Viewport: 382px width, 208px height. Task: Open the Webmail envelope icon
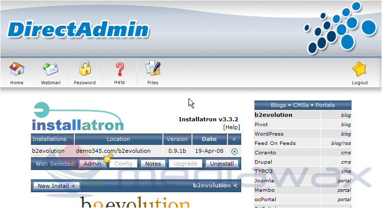pyautogui.click(x=51, y=69)
